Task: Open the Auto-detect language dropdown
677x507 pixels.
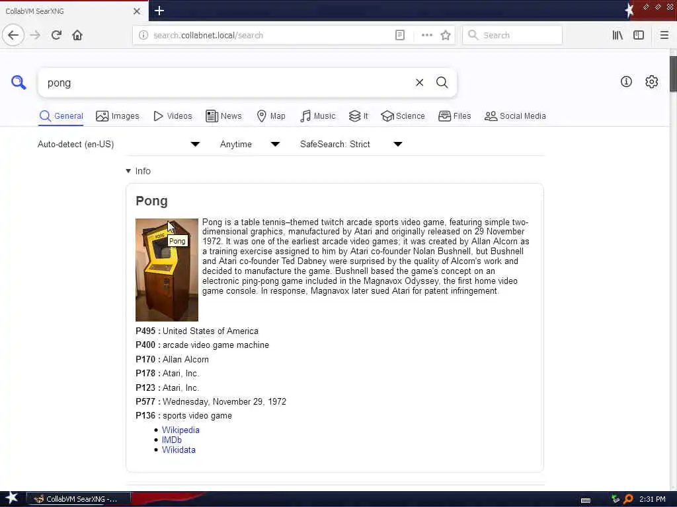Action: (x=119, y=144)
